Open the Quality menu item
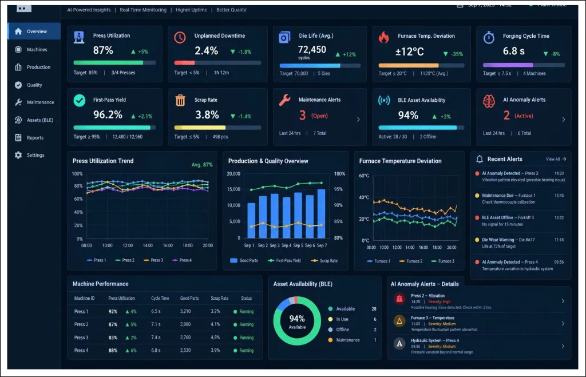 [x=34, y=85]
